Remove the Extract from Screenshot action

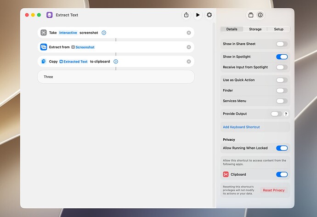(189, 47)
